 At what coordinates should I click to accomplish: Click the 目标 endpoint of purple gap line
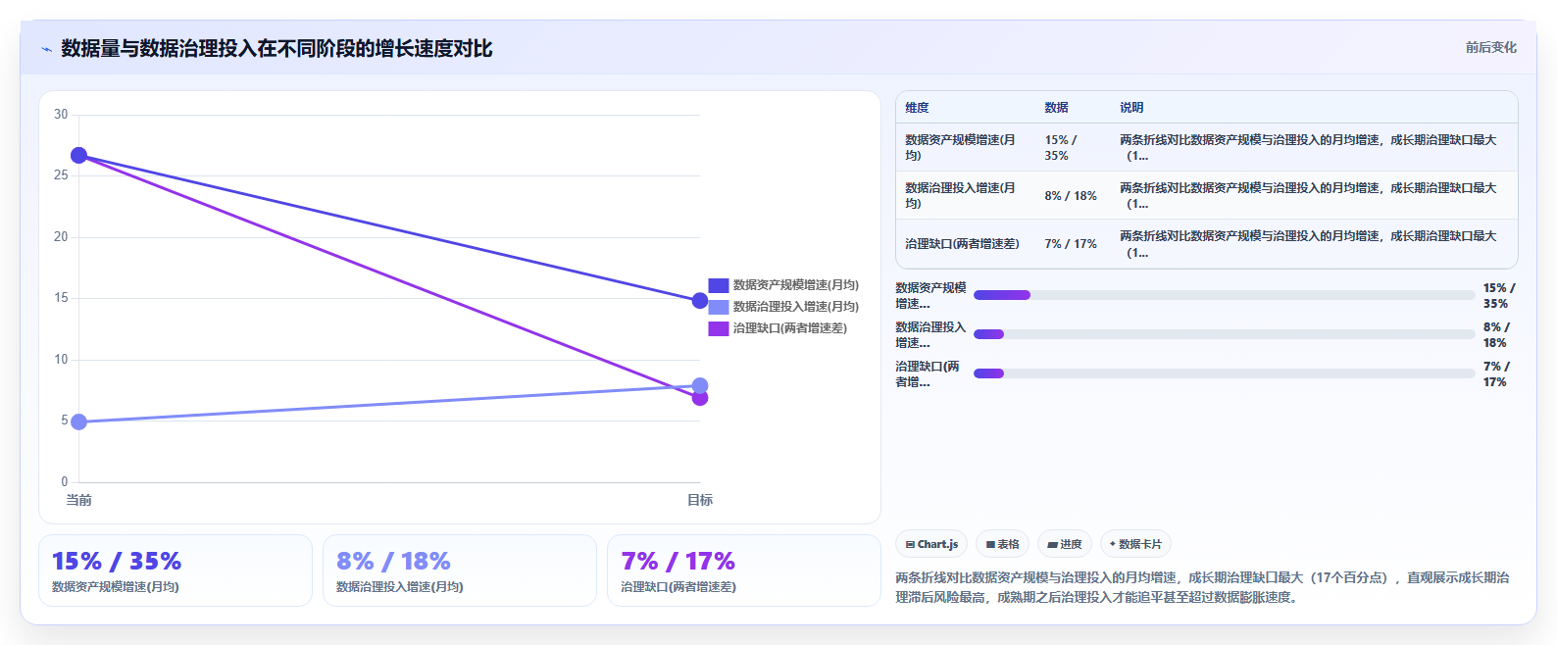700,398
